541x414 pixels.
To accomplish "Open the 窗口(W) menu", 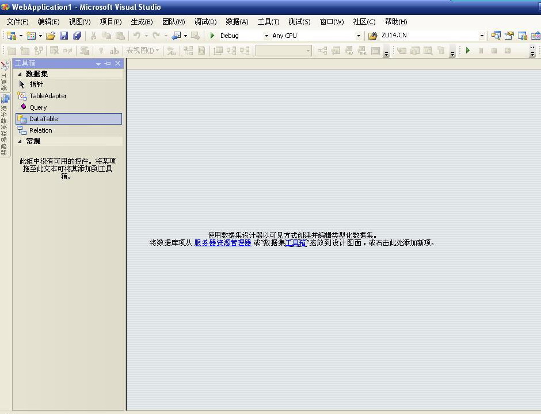I will 332,22.
